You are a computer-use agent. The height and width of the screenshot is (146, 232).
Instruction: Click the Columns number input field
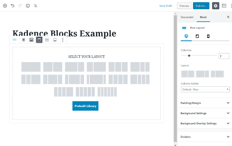[224, 56]
